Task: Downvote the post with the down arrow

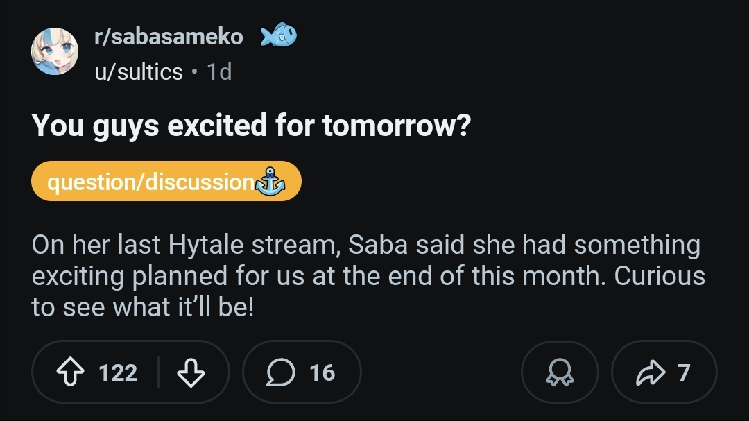Action: click(191, 373)
